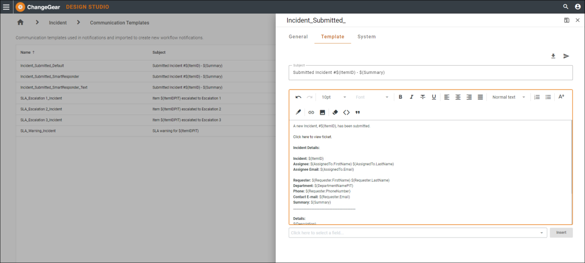This screenshot has height=263, width=585.
Task: Select the Incident_Submitted_SmartResponder_Text row
Action: click(146, 87)
